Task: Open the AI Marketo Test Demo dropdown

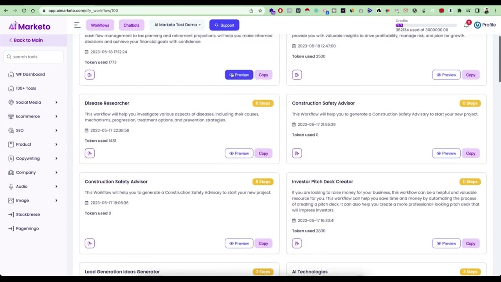Action: (177, 25)
